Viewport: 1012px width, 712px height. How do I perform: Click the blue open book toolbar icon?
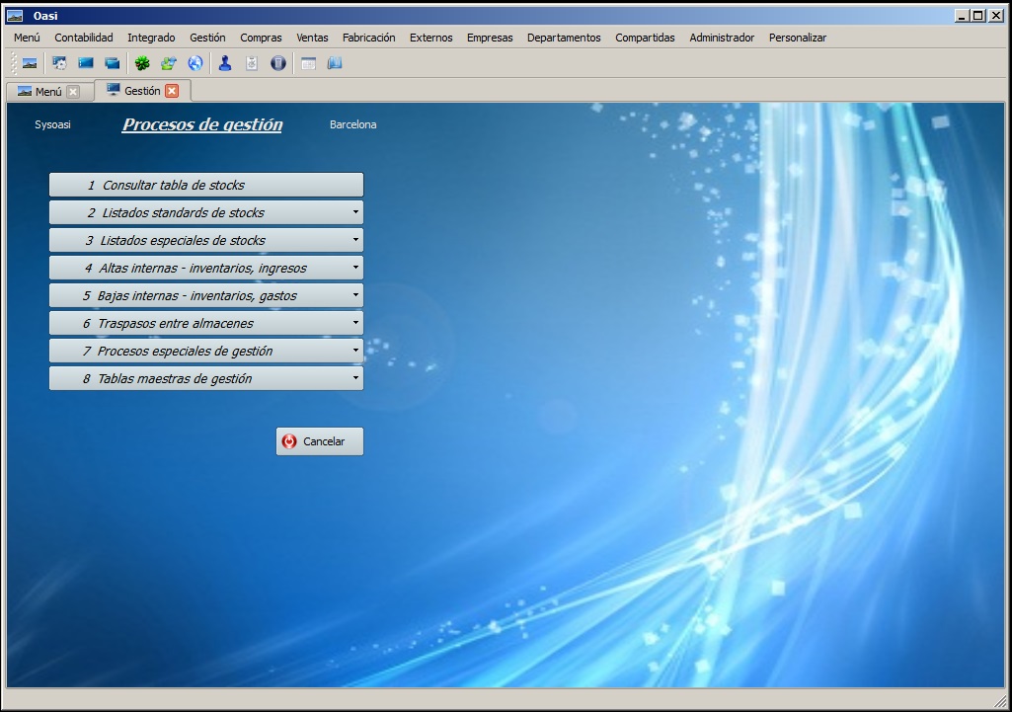point(335,63)
